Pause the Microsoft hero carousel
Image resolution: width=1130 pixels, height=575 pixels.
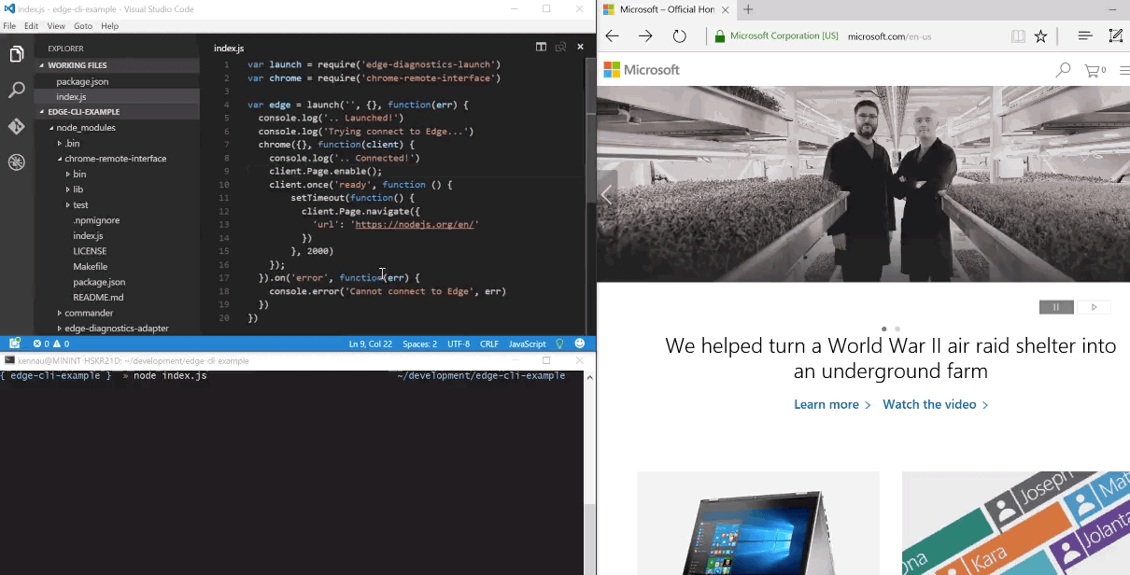point(1057,307)
